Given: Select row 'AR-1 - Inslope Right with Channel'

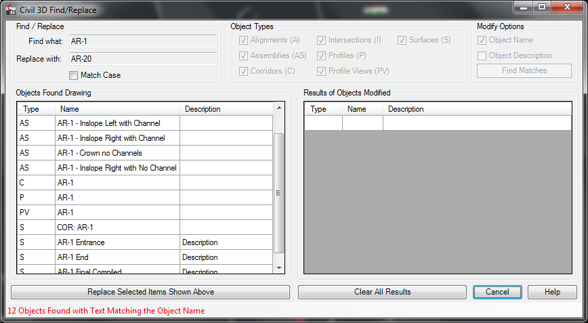Looking at the screenshot, I should (x=145, y=138).
